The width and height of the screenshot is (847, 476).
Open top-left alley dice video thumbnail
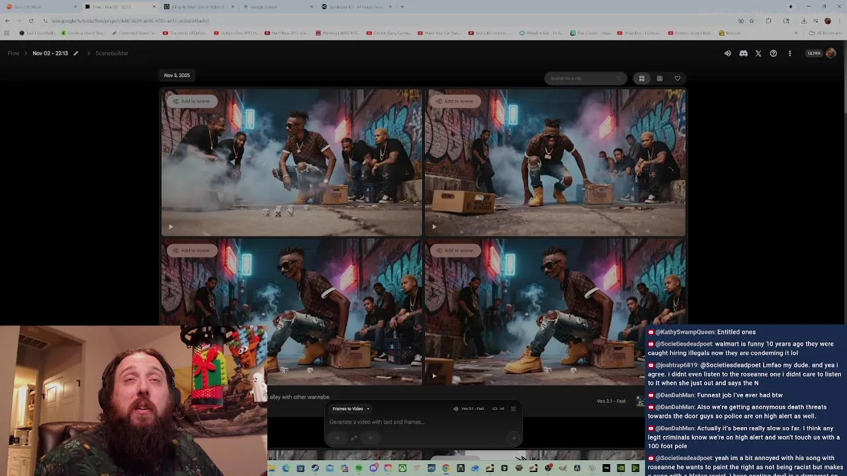(x=291, y=163)
